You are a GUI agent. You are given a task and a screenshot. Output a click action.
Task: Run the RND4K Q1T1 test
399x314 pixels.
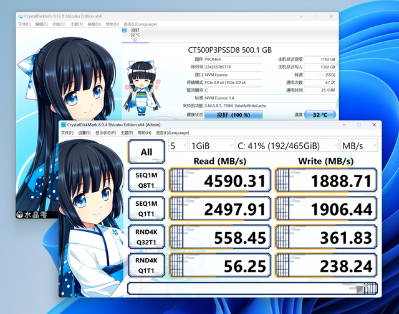pyautogui.click(x=147, y=266)
